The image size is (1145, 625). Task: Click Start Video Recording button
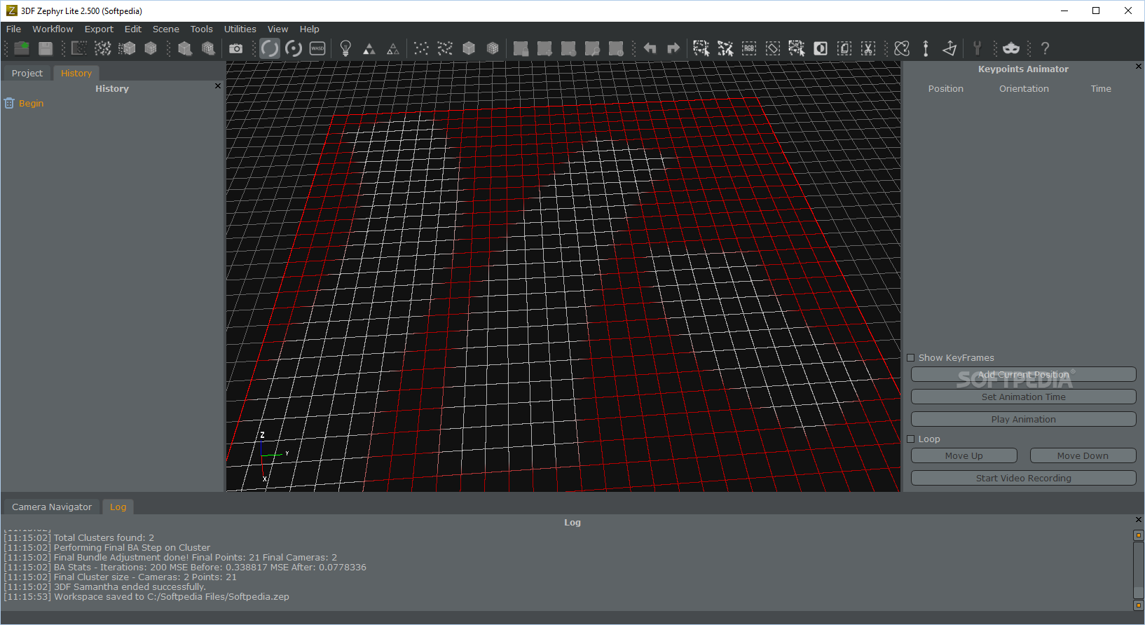[x=1024, y=479]
